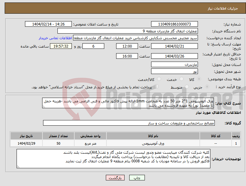Click the need date cell 1404/02/29

(x=26, y=143)
